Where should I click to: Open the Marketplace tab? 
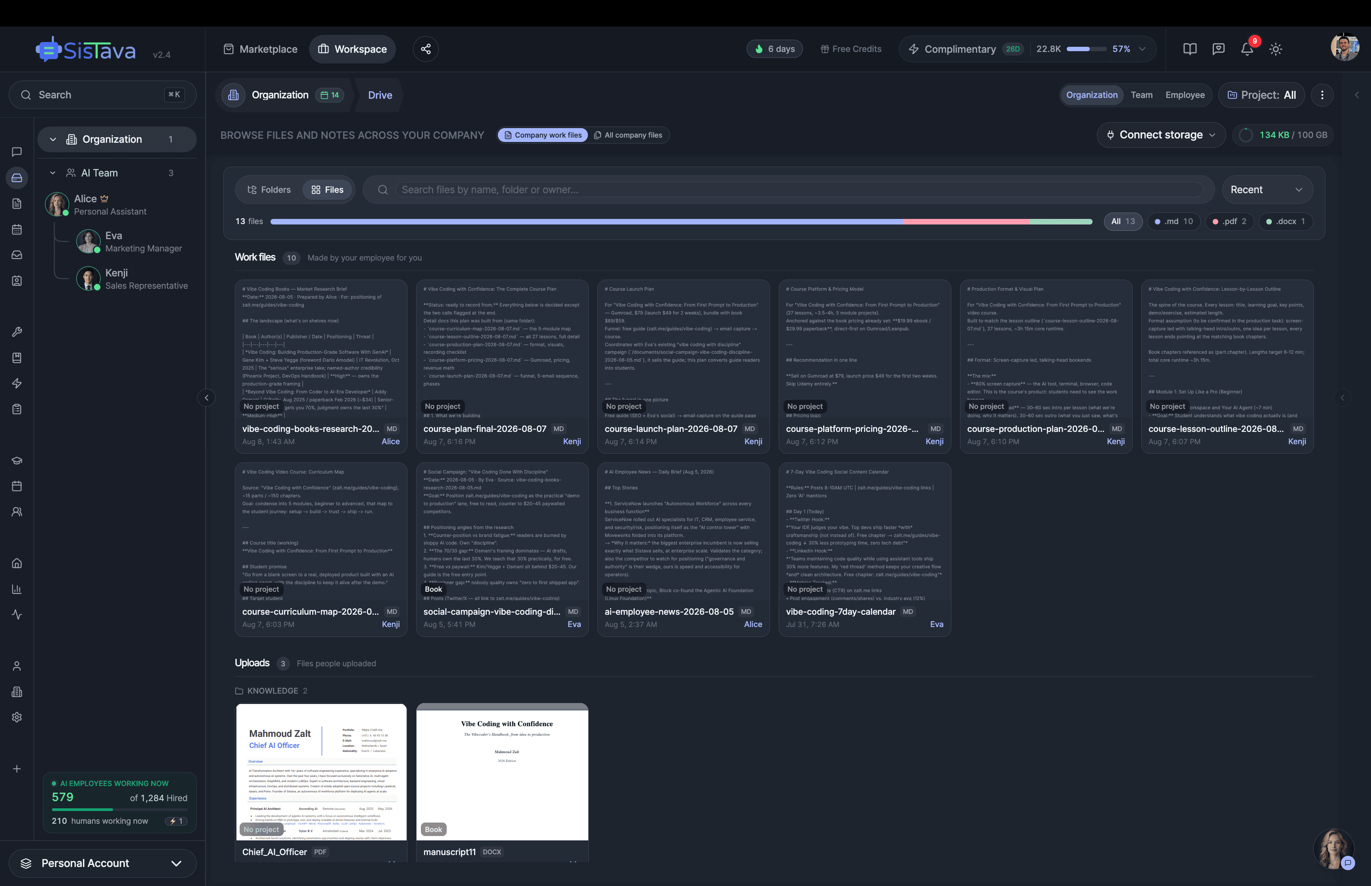[x=261, y=49]
